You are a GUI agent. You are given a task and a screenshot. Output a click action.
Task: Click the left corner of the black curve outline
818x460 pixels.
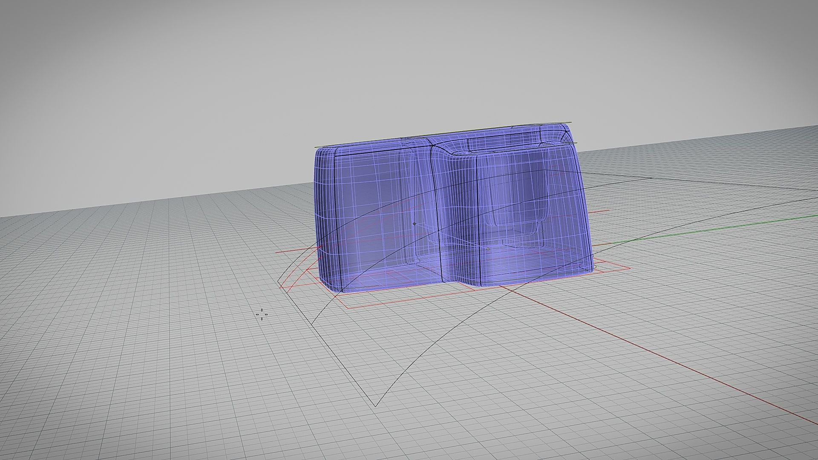pos(278,281)
